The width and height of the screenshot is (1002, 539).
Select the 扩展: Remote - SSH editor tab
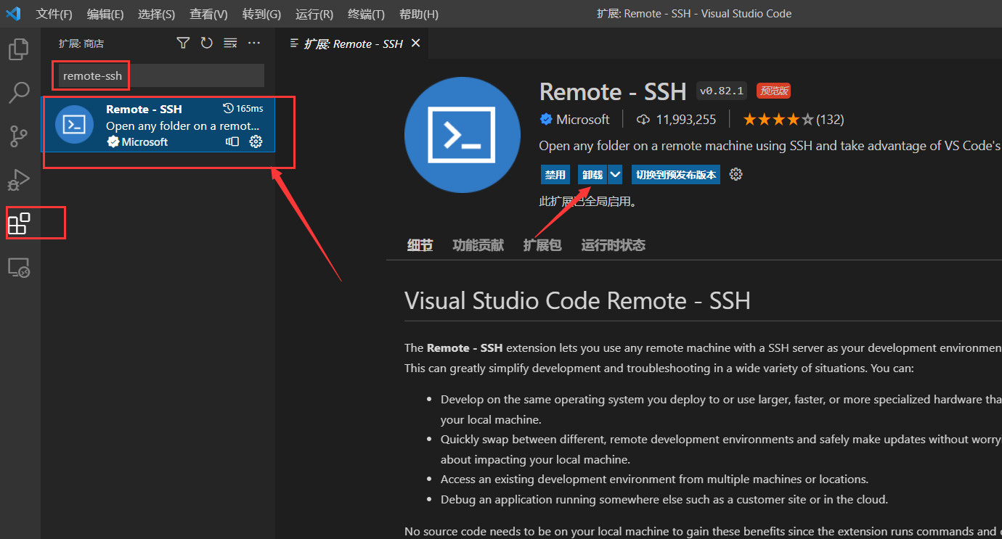click(x=353, y=44)
